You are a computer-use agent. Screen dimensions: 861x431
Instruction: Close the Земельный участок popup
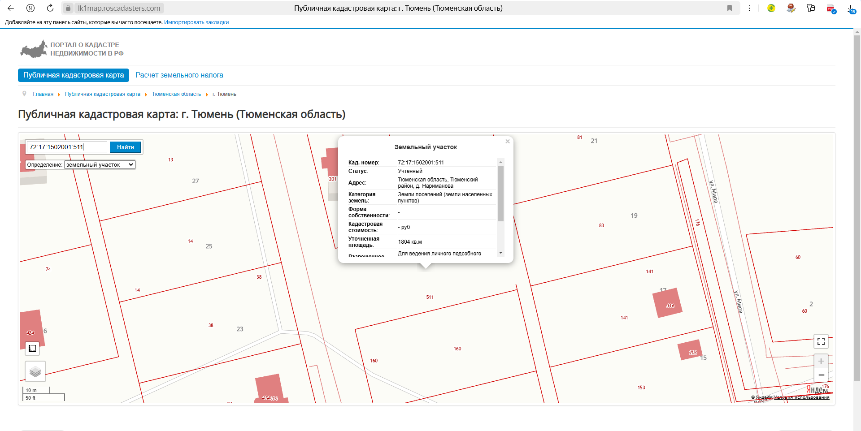point(508,142)
